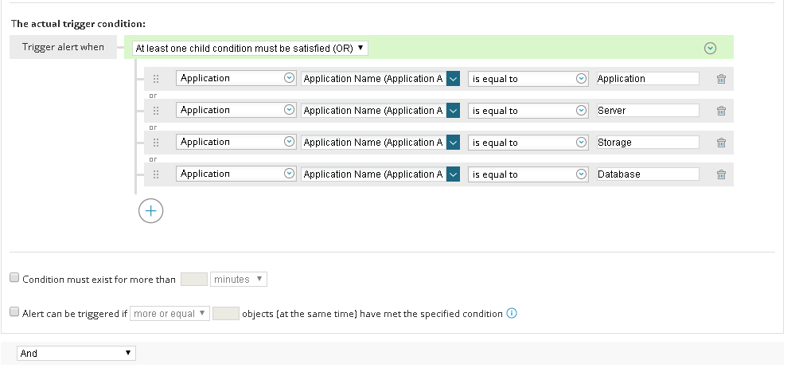Click trash icon for Database condition
Screen dimensions: 795x368
point(721,174)
